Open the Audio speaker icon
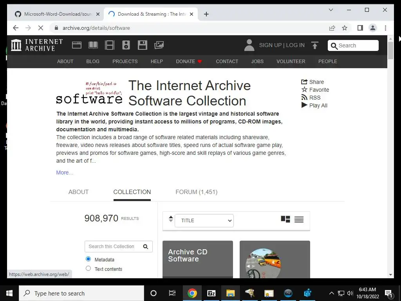 click(x=126, y=45)
